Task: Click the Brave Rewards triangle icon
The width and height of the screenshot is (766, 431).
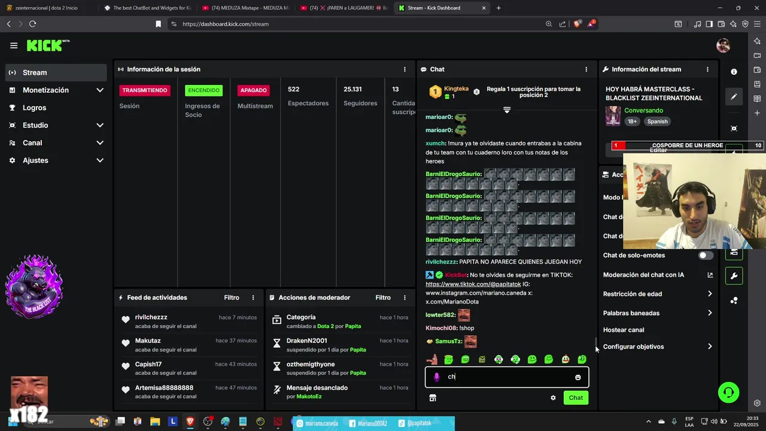Action: [591, 24]
